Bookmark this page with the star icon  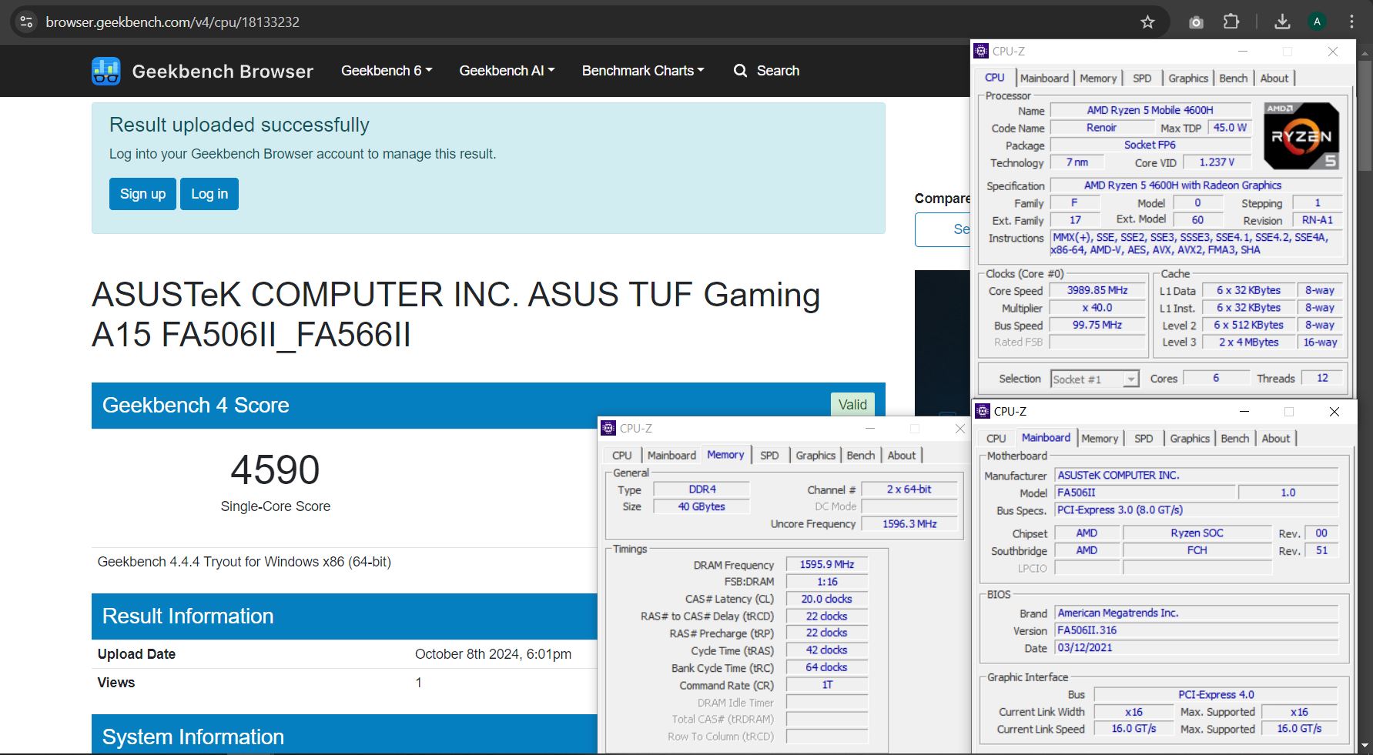coord(1147,22)
